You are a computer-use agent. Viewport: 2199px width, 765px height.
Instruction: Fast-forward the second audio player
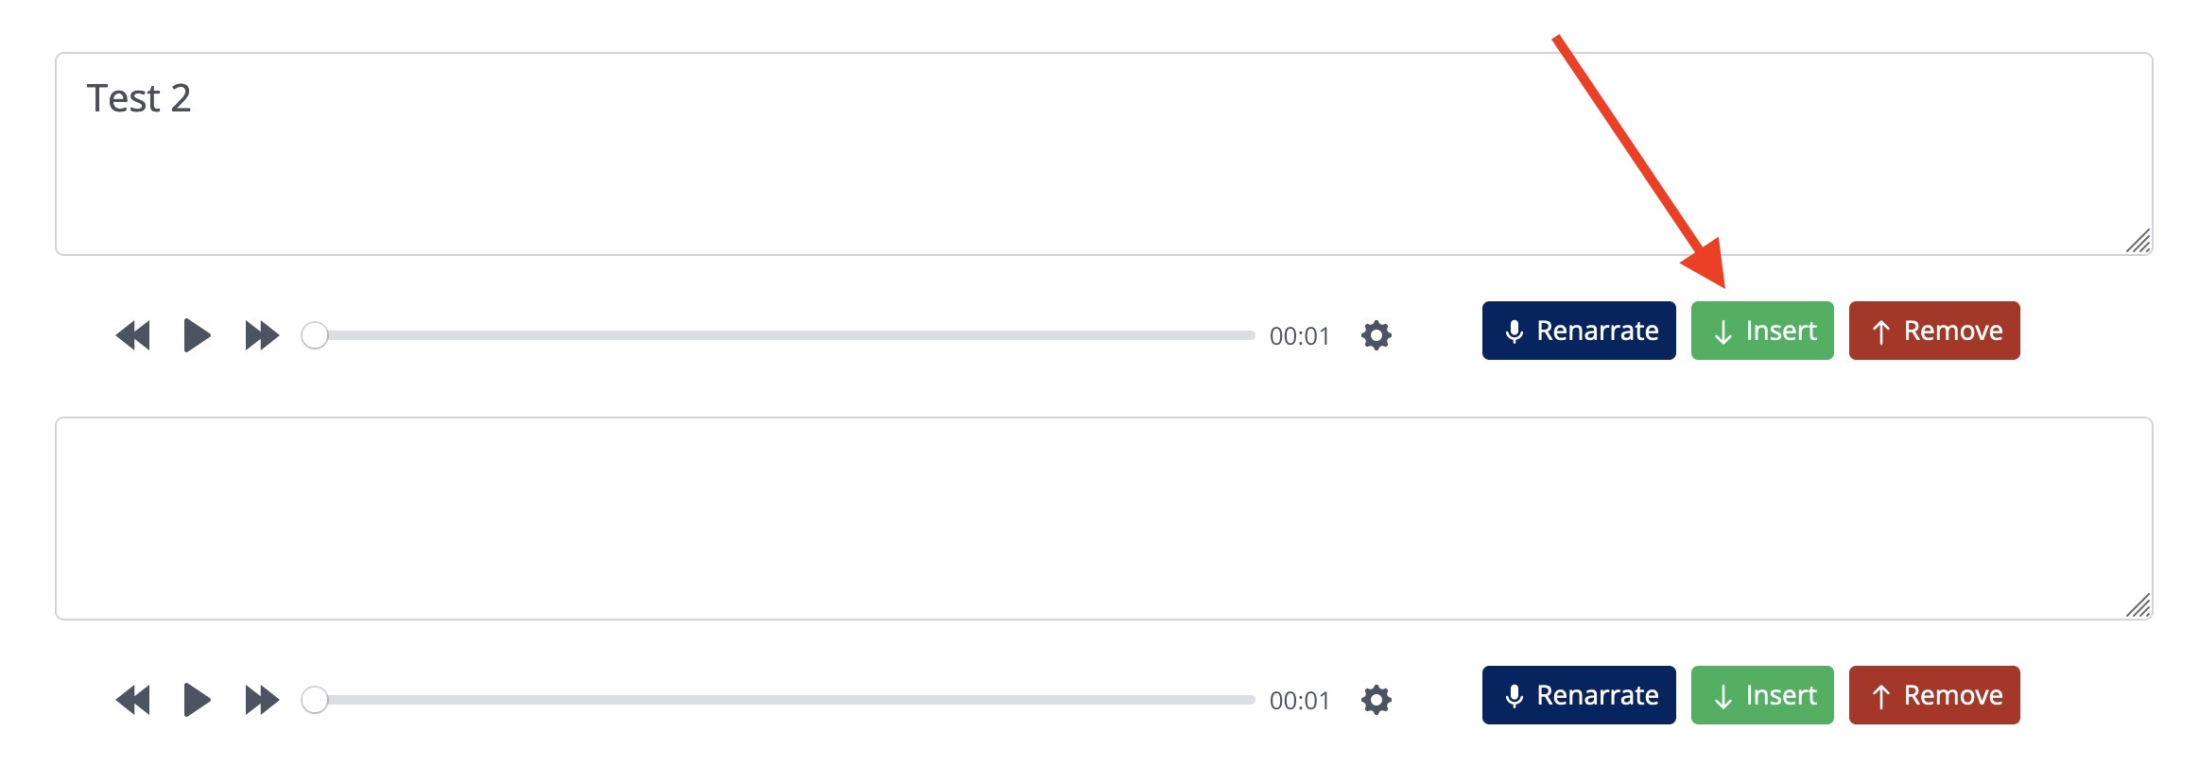click(x=262, y=700)
